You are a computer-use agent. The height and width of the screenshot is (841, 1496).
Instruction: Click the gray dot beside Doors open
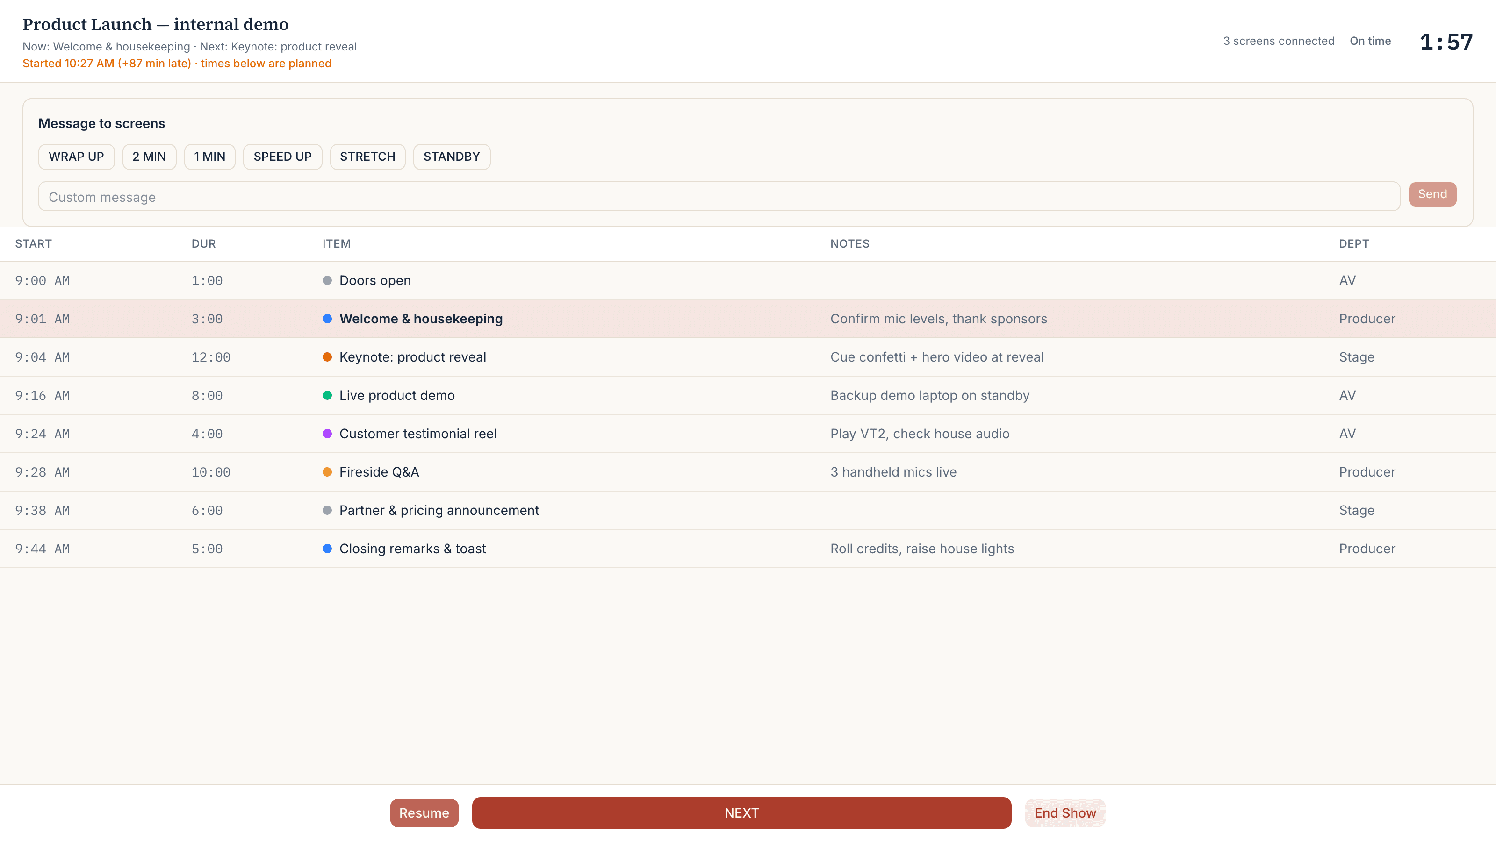(327, 280)
